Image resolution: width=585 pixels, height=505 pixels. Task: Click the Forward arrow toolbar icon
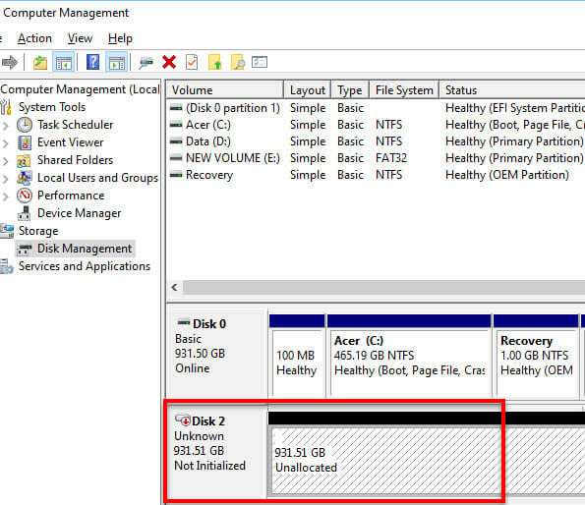coord(9,62)
